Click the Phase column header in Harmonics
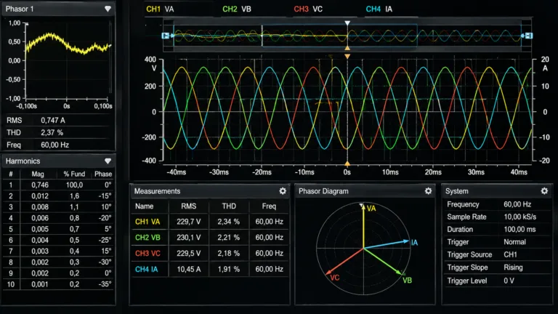This screenshot has width=558, height=314. pos(103,174)
